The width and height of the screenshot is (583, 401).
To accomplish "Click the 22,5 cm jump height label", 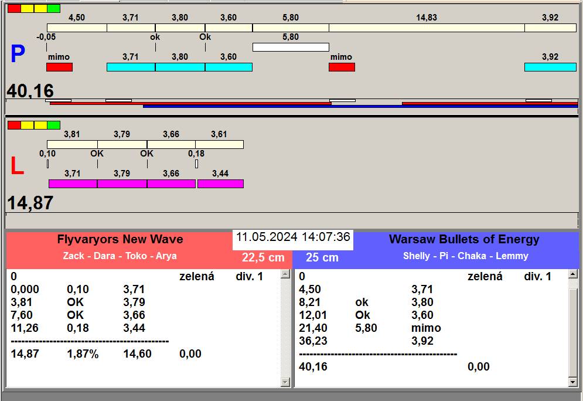I will pyautogui.click(x=263, y=257).
